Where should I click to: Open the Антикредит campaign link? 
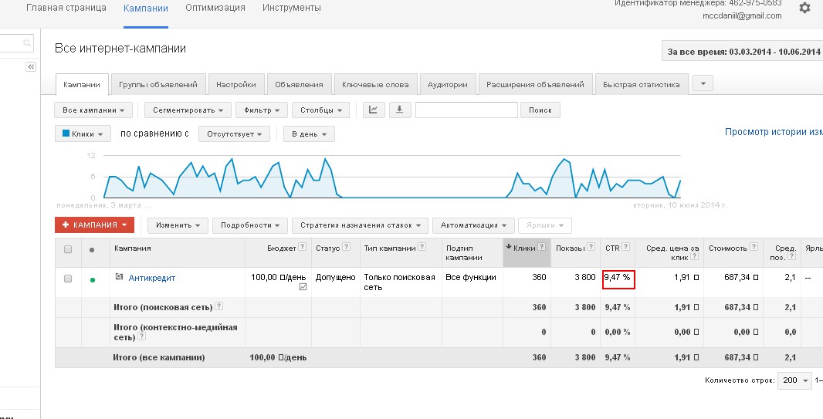pos(151,278)
